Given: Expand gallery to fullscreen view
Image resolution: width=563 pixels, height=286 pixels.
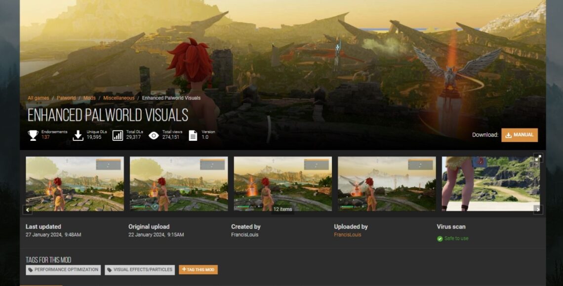Looking at the screenshot, I should click(538, 158).
